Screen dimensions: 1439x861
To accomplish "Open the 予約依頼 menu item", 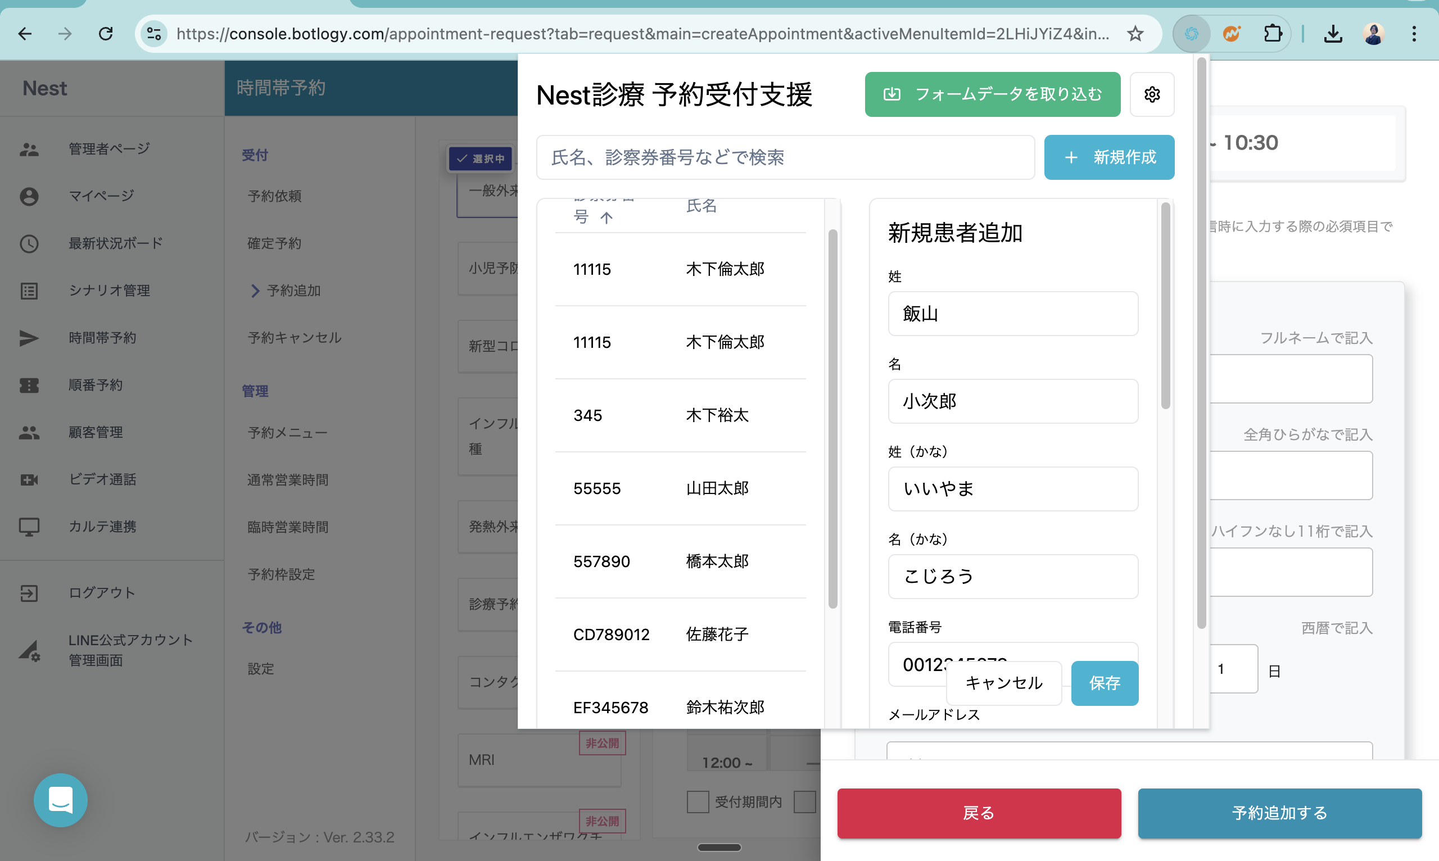I will (274, 196).
